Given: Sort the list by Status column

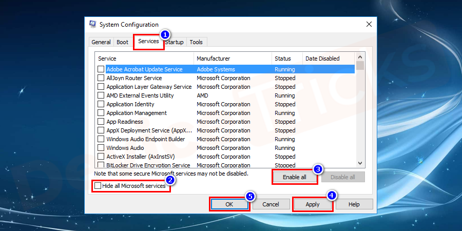Looking at the screenshot, I should pos(286,59).
